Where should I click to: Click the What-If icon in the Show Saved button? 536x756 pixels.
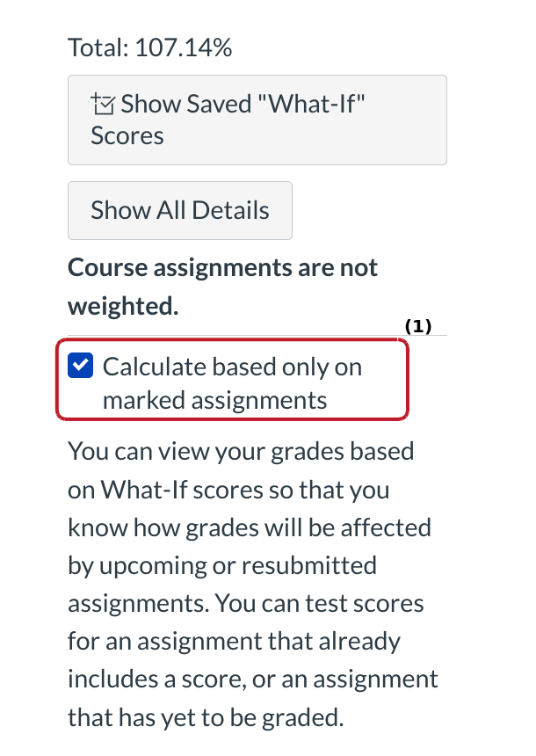pos(103,105)
